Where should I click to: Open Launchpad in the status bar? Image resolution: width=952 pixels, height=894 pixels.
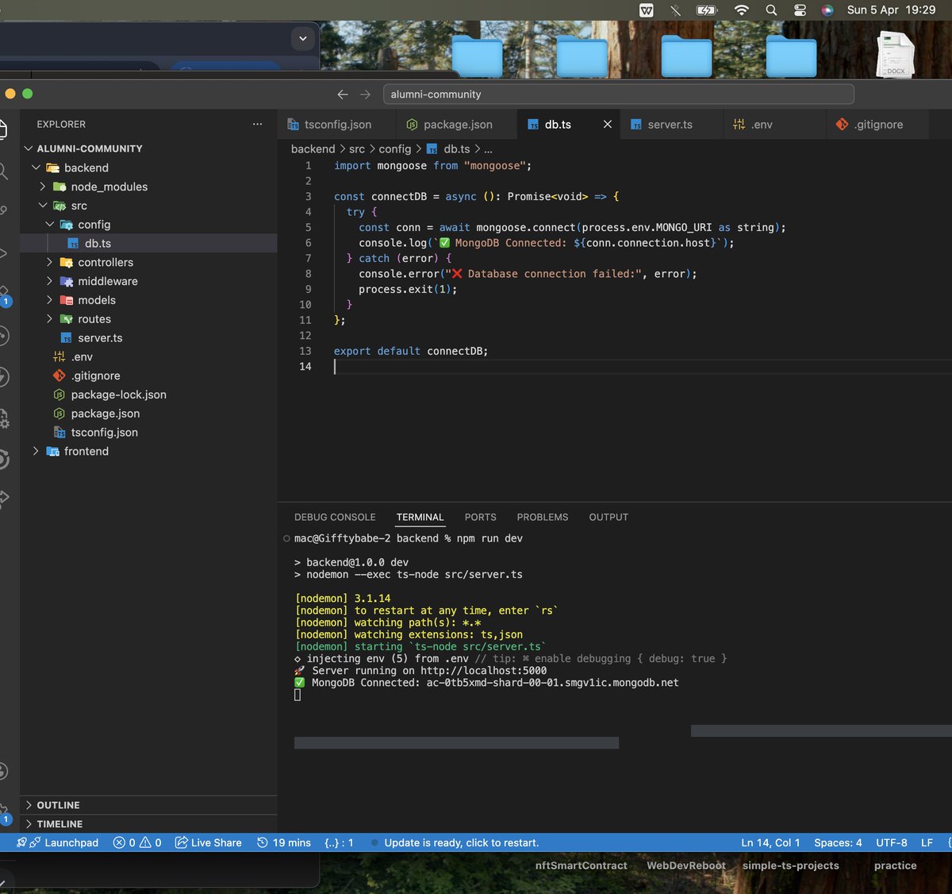pyautogui.click(x=58, y=842)
